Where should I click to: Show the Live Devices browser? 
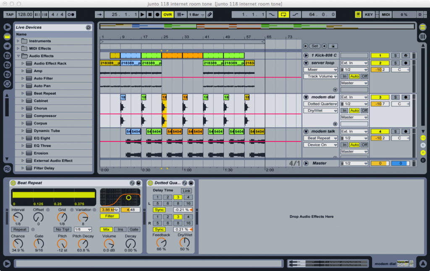[x=7, y=36]
